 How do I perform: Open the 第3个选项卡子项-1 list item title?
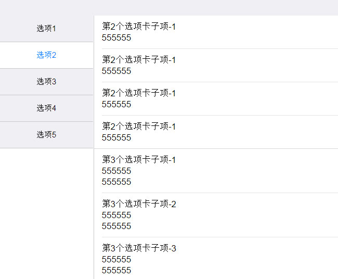coord(139,160)
